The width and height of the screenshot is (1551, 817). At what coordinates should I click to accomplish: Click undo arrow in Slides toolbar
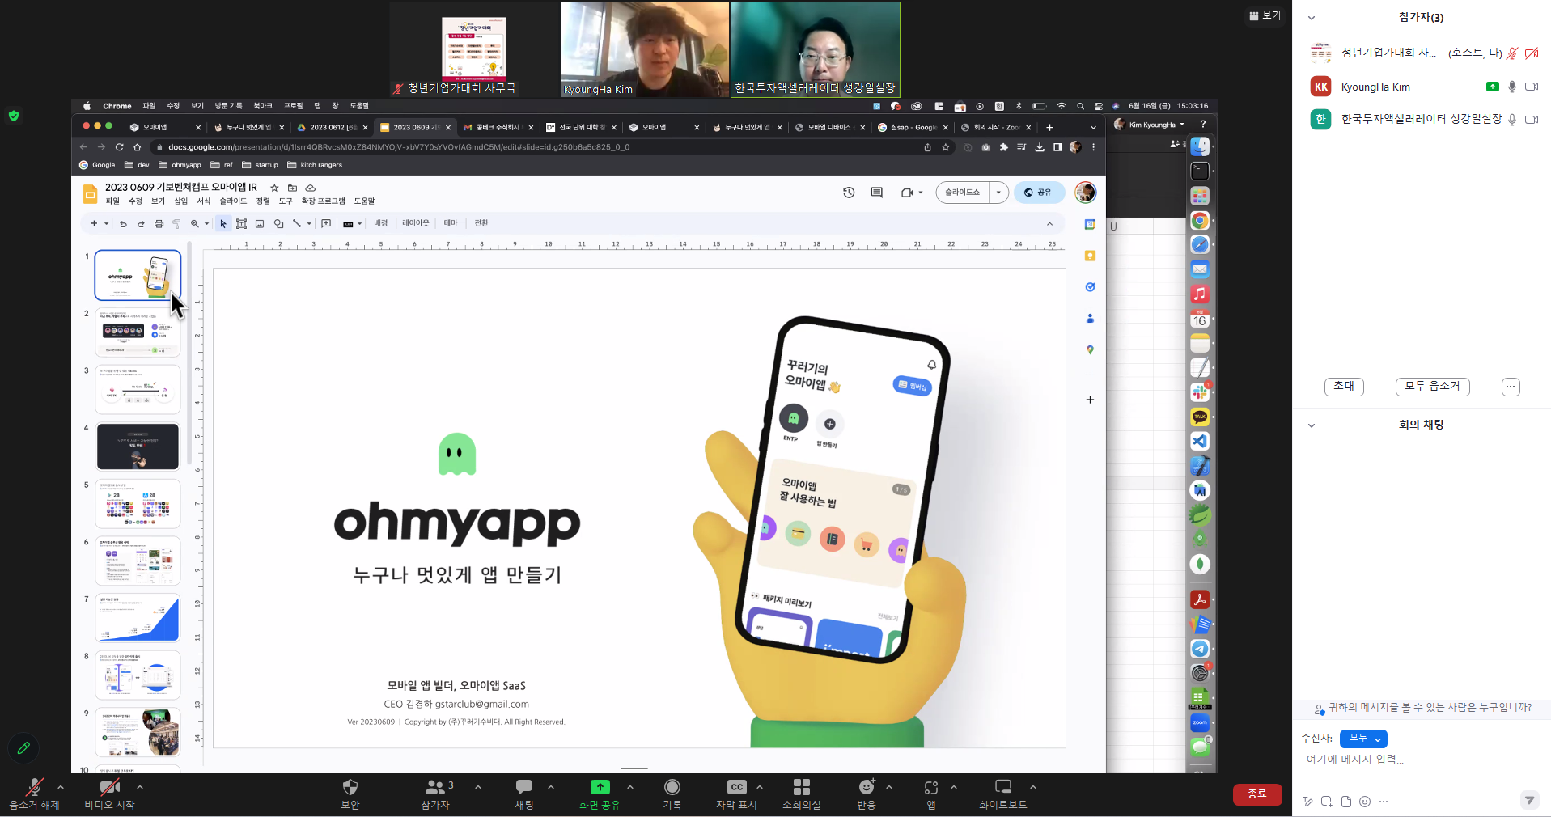click(x=123, y=224)
